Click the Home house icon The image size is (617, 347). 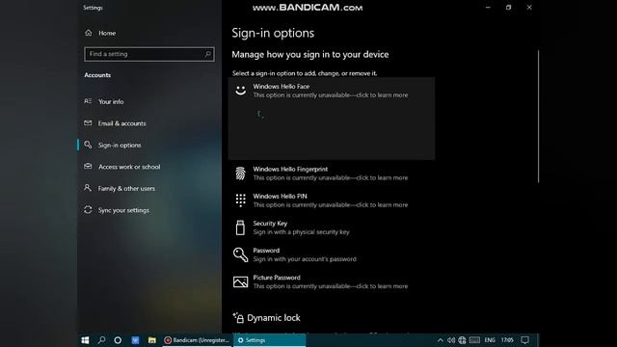pos(88,33)
